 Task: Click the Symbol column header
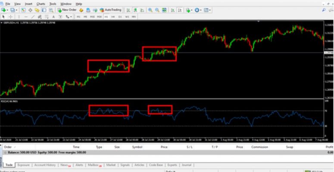137,147
